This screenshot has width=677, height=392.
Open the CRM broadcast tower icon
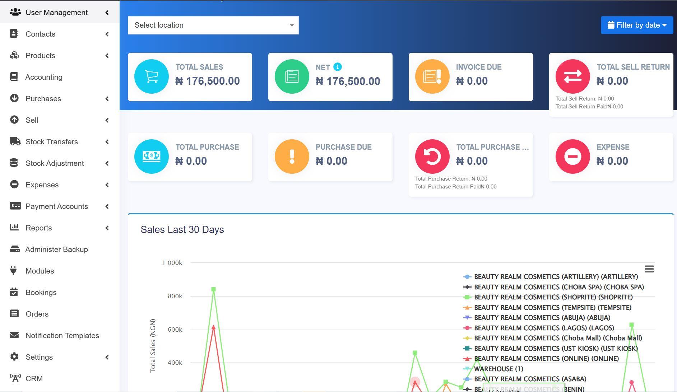15,378
